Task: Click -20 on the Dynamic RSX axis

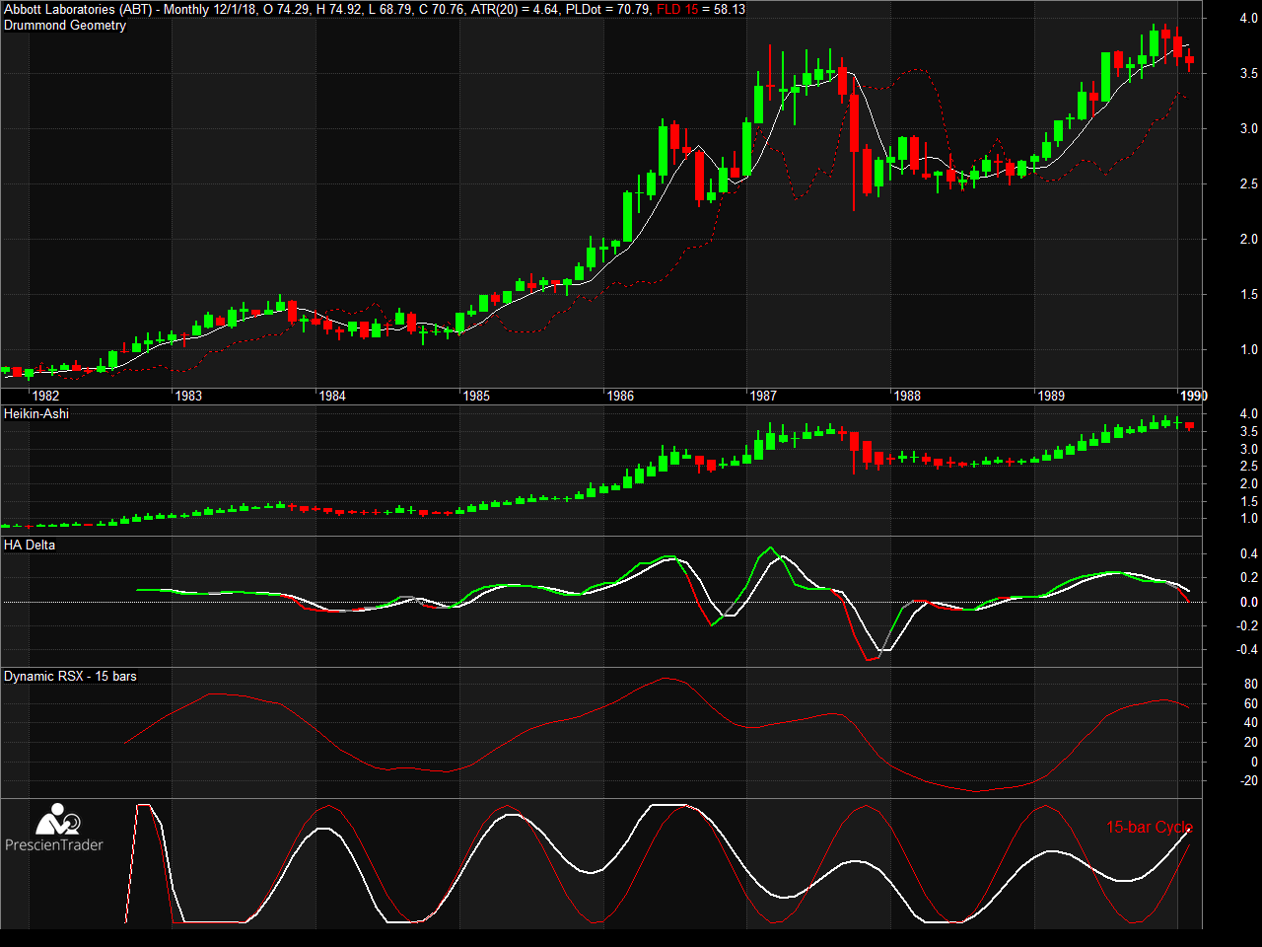Action: click(1249, 781)
